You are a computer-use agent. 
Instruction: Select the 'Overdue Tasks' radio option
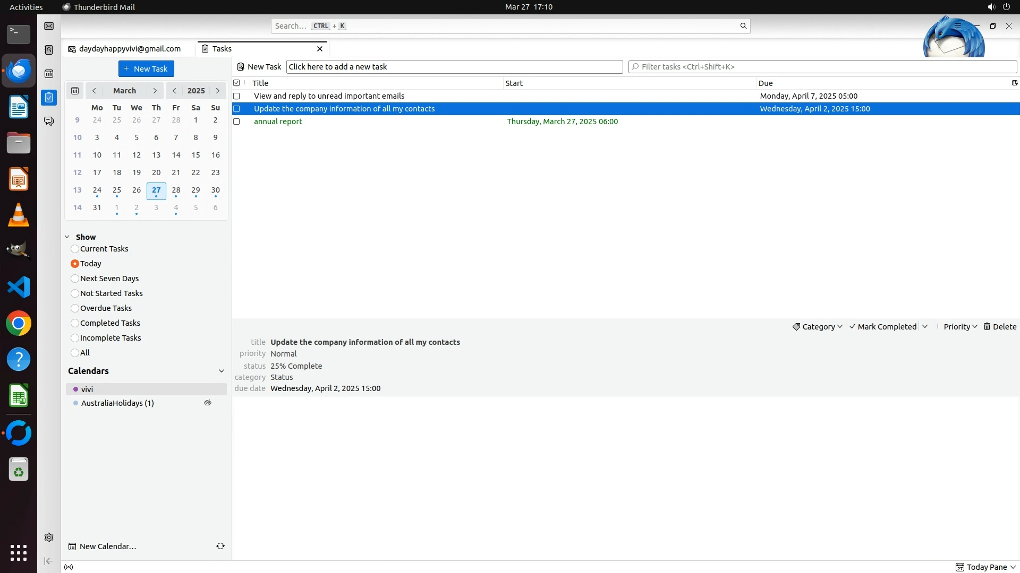(x=75, y=308)
